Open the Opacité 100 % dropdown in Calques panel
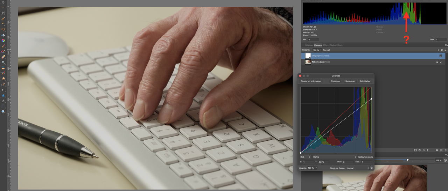448x191 pixels. point(317,50)
